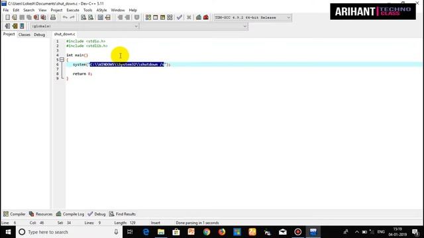
Task: Open the Compiler bottom panel tab
Action: point(15,214)
